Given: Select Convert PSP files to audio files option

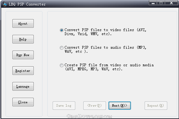Looking at the screenshot, I should click(62, 47).
